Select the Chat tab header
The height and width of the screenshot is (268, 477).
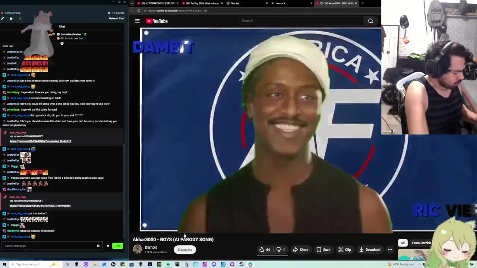click(x=62, y=26)
